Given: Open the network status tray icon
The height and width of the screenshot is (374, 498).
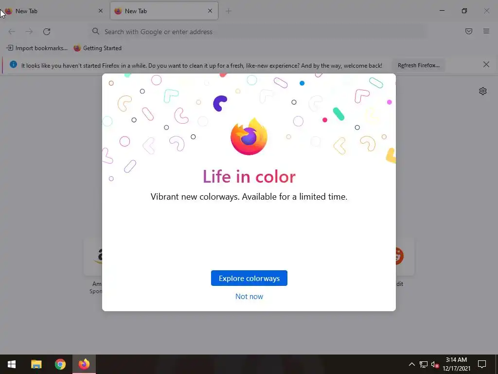Looking at the screenshot, I should (x=424, y=364).
